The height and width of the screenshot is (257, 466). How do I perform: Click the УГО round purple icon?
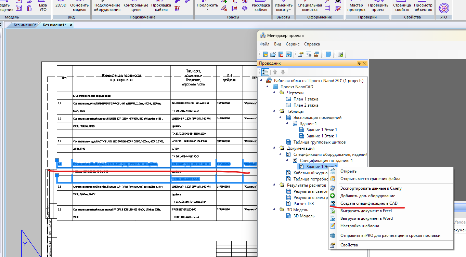444,8
